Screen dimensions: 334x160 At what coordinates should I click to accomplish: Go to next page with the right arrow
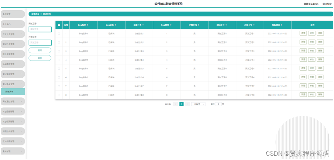point(187,104)
